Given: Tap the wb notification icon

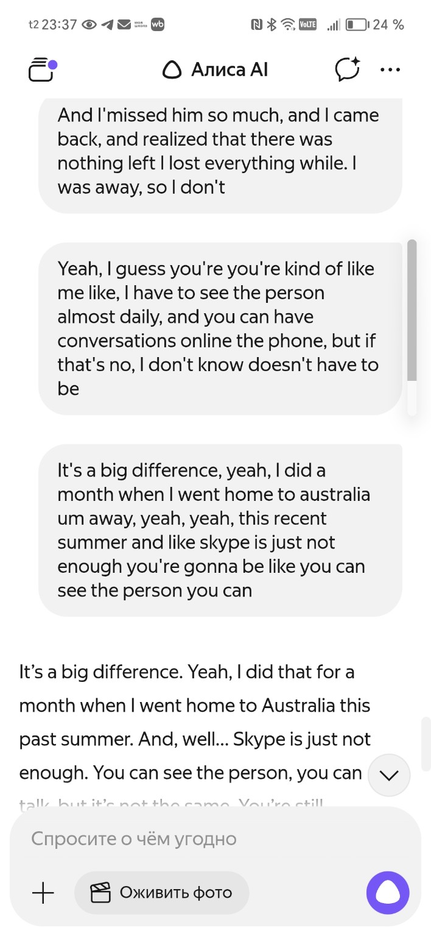Looking at the screenshot, I should coord(158,24).
